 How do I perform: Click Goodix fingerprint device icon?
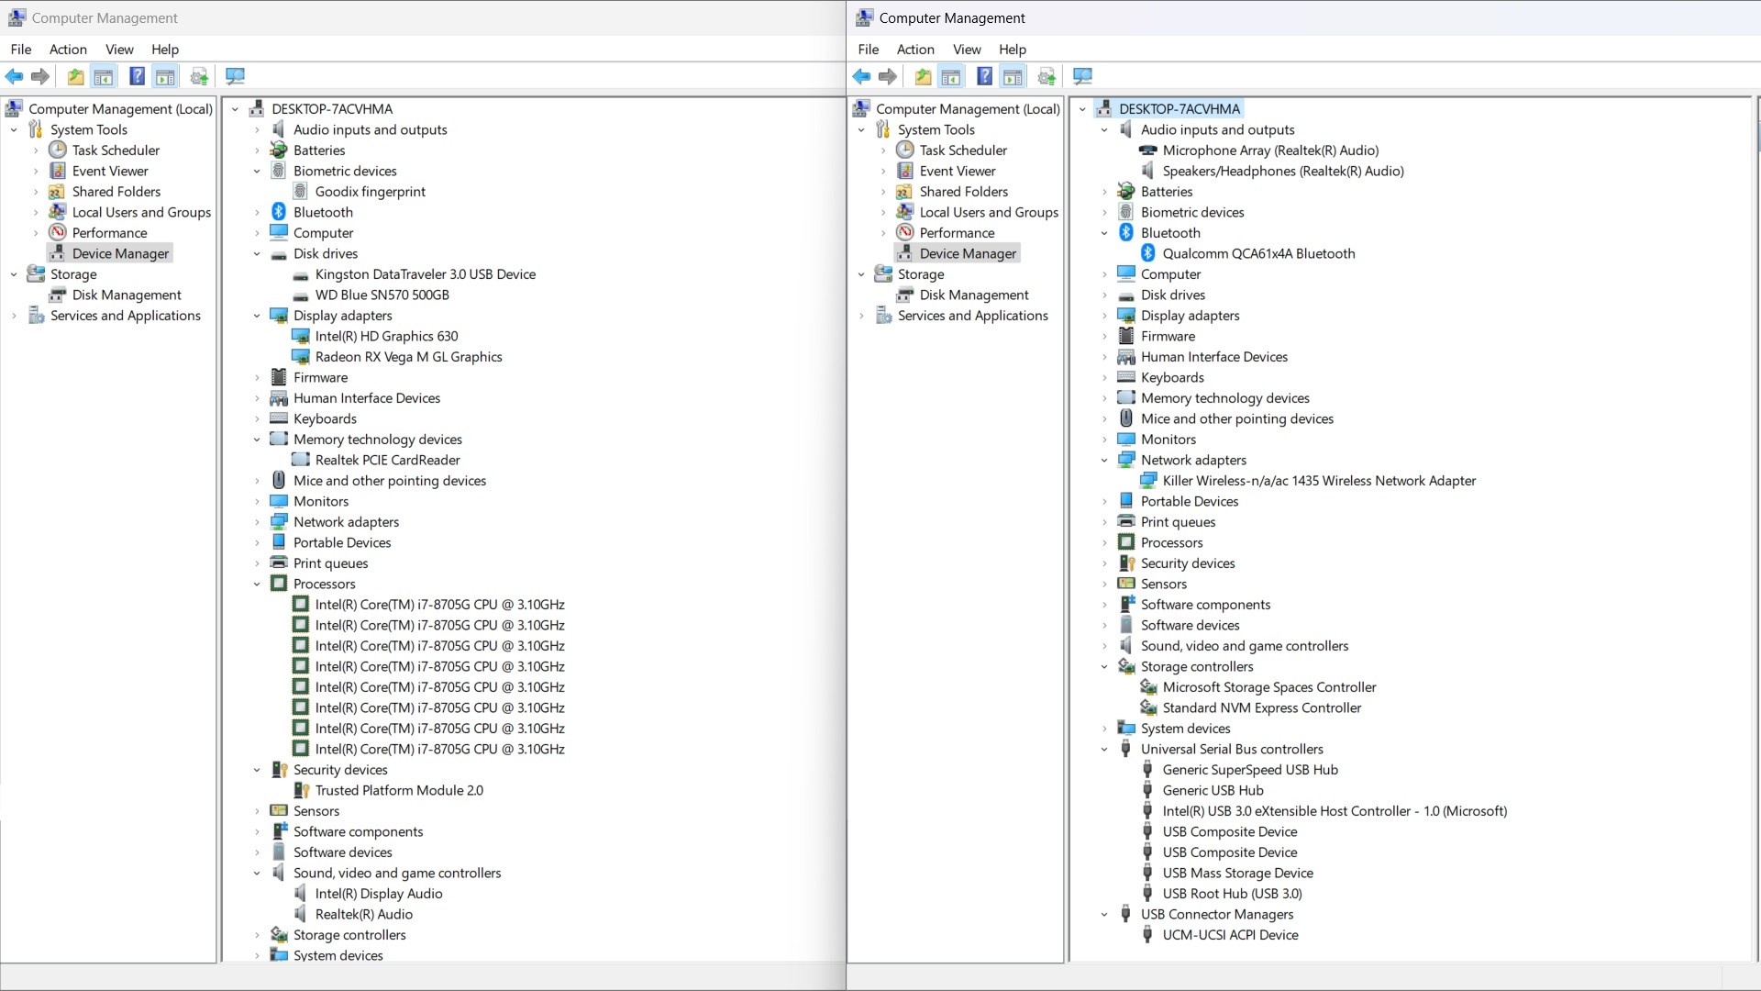pos(300,192)
